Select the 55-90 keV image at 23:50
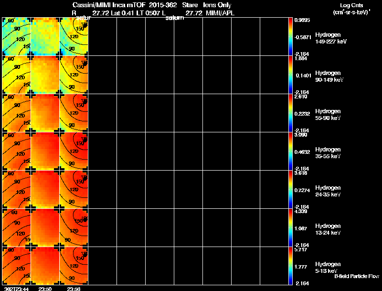This screenshot has height=291, width=382. pyautogui.click(x=45, y=113)
